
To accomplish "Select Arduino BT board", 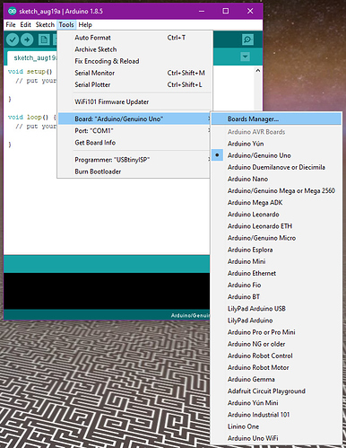I will click(276, 296).
